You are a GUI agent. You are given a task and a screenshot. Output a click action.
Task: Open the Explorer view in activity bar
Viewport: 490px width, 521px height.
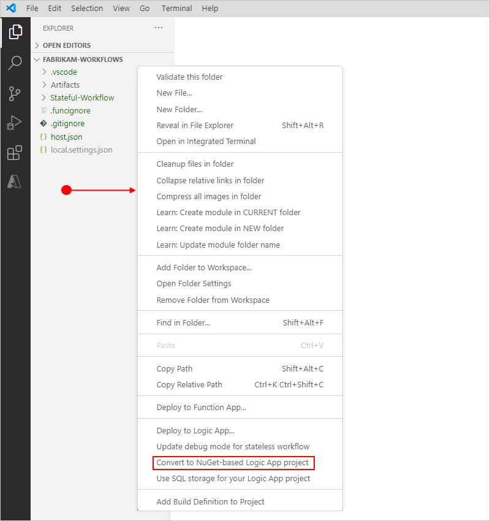click(15, 32)
